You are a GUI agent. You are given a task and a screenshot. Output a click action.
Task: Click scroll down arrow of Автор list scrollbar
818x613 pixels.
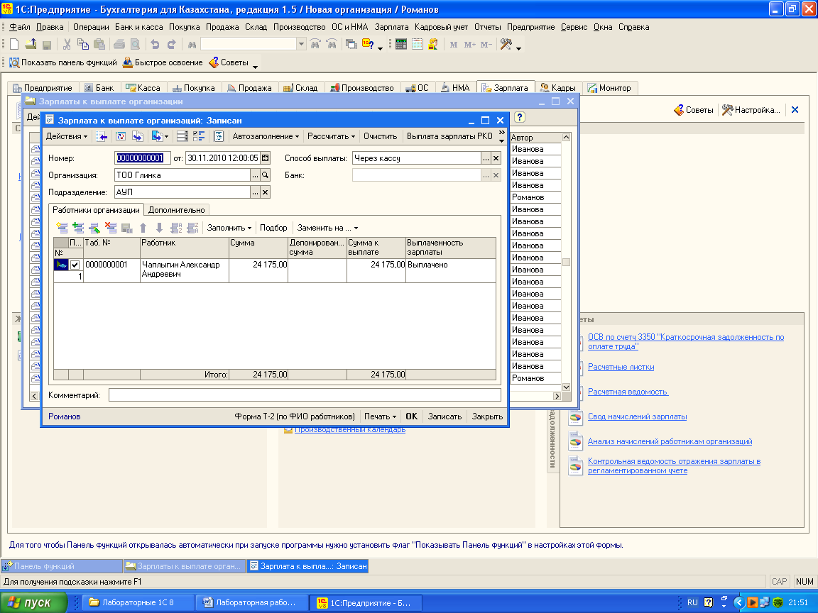566,387
